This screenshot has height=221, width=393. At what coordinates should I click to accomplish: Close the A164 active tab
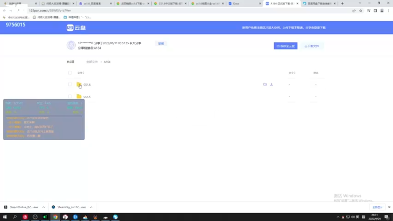coord(297,3)
